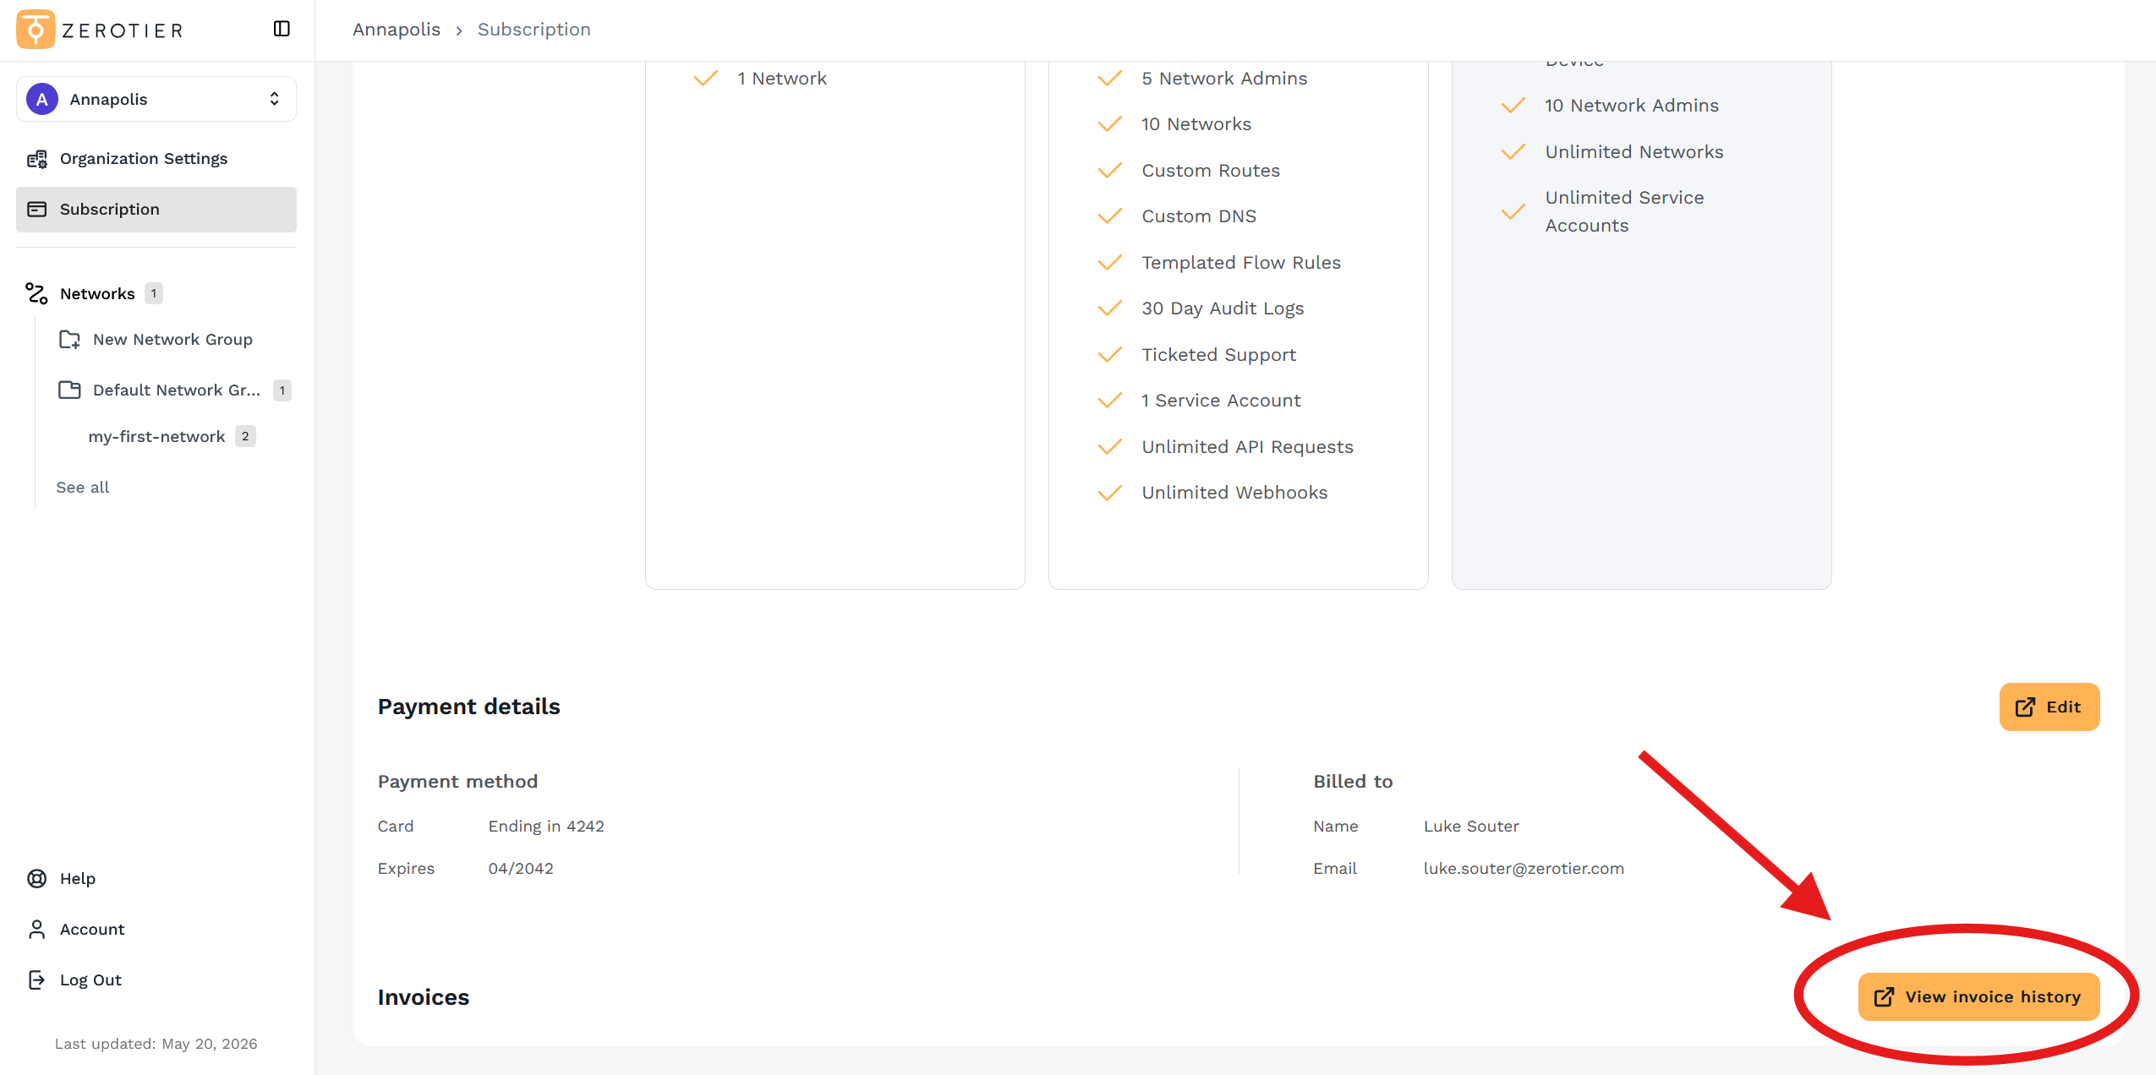2156x1075 pixels.
Task: Click 'Custom Routes' feature text
Action: 1211,171
